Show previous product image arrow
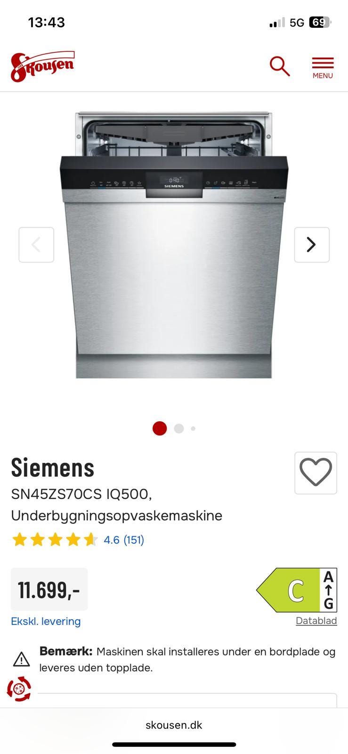This screenshot has width=348, height=754. pos(36,245)
